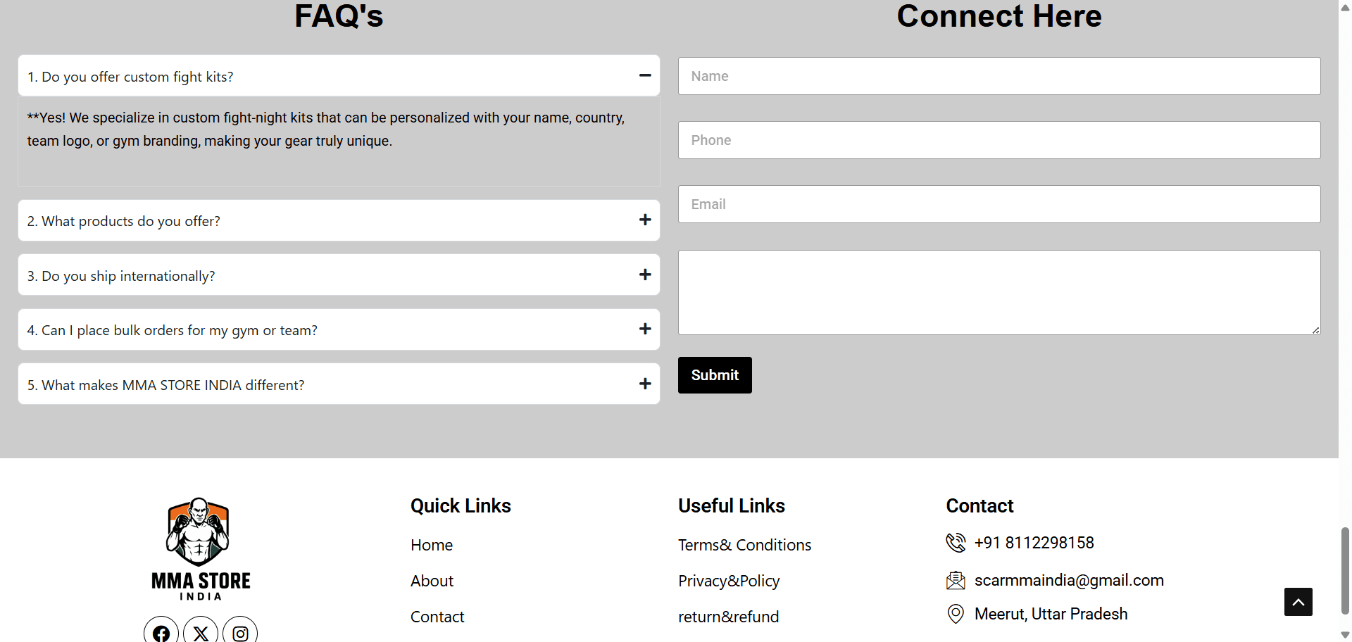This screenshot has width=1352, height=642.
Task: Click the location pin icon
Action: coord(956,614)
